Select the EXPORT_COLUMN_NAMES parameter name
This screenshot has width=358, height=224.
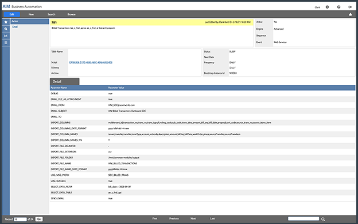coord(64,134)
